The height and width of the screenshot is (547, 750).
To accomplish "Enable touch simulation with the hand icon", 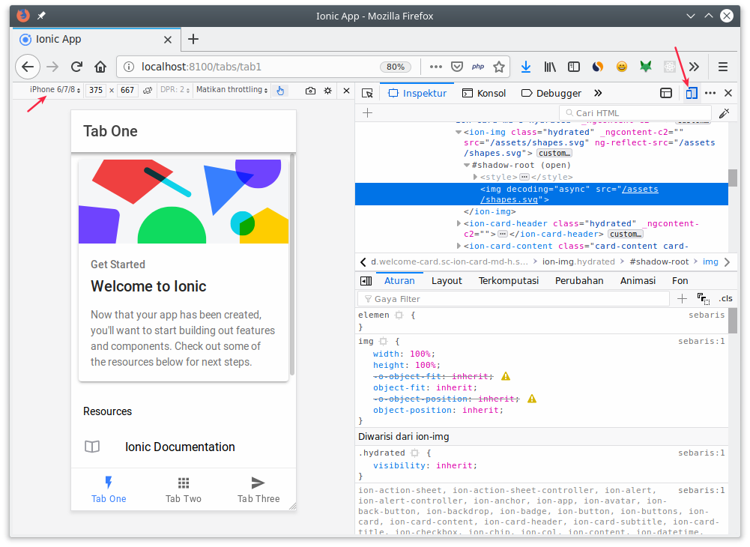I will coord(279,90).
